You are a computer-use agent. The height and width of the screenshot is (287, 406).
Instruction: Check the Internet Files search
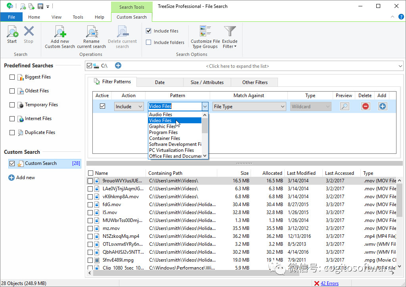click(12, 119)
